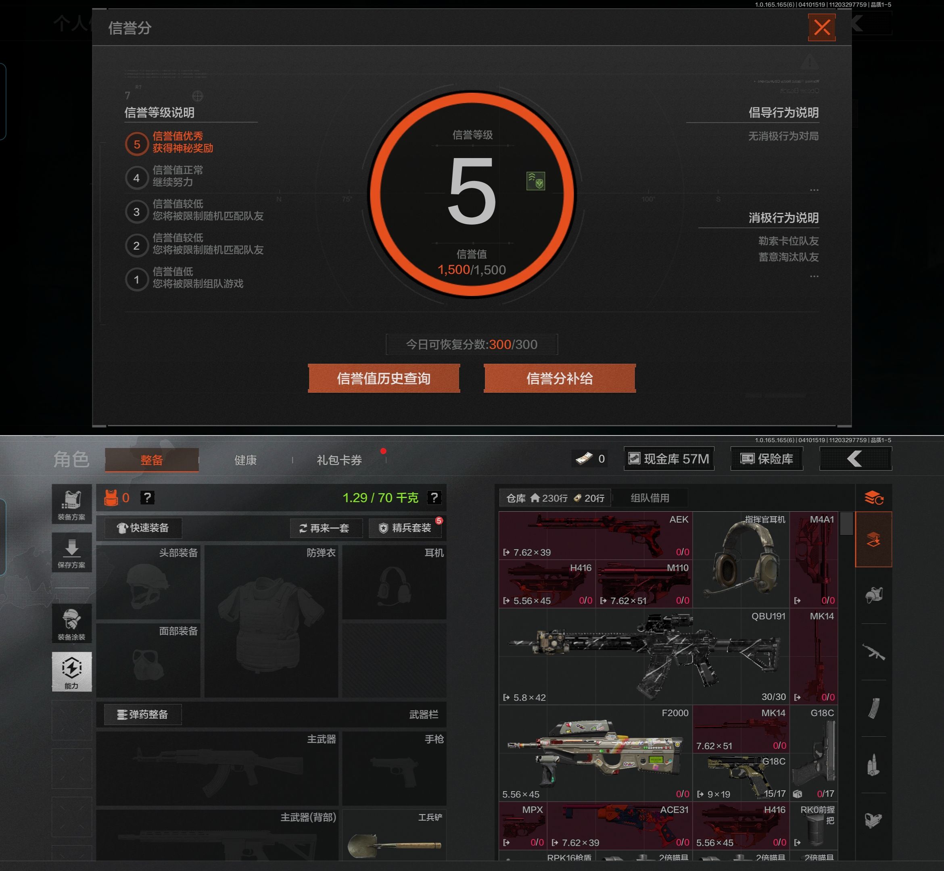
Task: Open the 装备涂装 skin icon
Action: (72, 623)
